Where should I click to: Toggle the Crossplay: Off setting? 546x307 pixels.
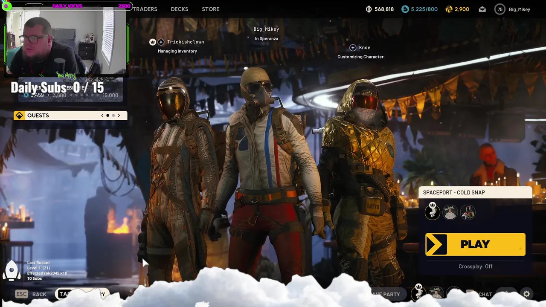click(475, 266)
